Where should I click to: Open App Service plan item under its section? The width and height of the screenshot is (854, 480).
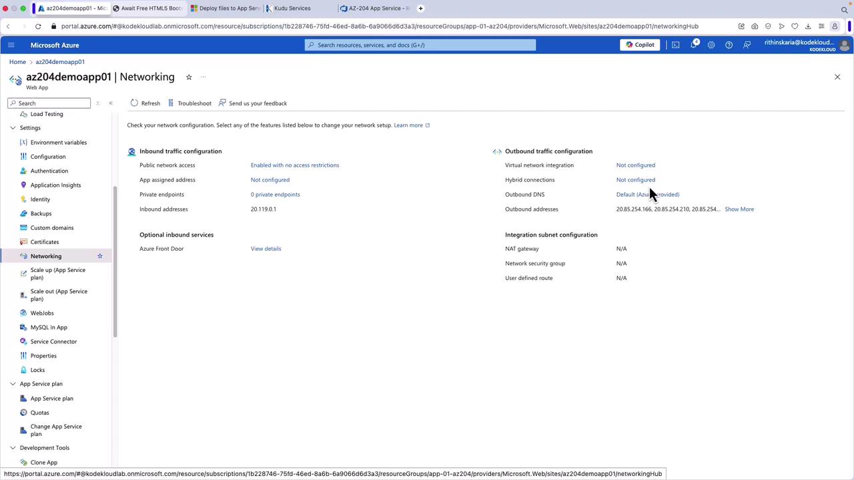tap(52, 399)
